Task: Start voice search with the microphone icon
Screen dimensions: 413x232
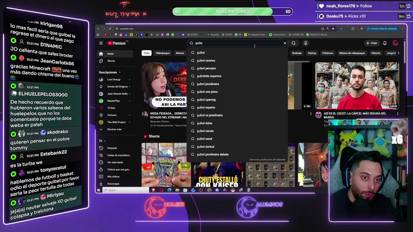Action: point(306,43)
